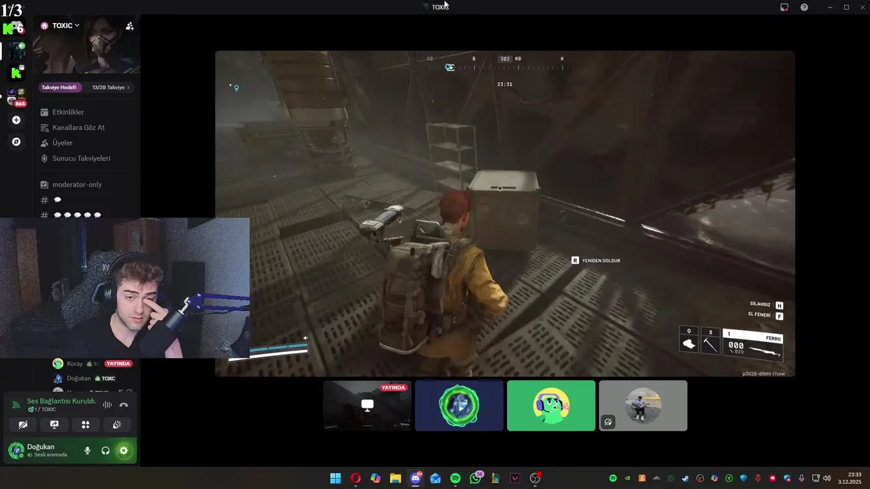Open the Windows Start menu
Viewport: 870px width, 489px height.
[x=335, y=478]
